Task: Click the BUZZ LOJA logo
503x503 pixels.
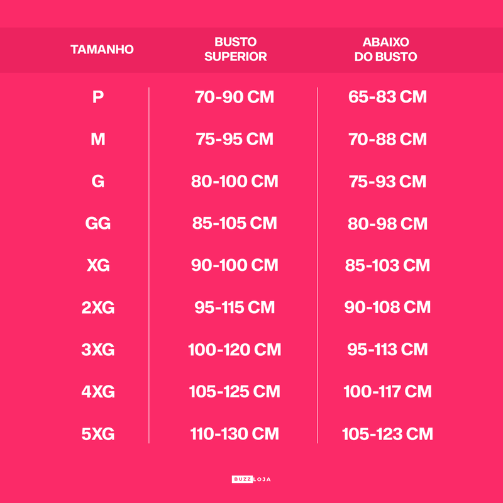Action: [251, 479]
